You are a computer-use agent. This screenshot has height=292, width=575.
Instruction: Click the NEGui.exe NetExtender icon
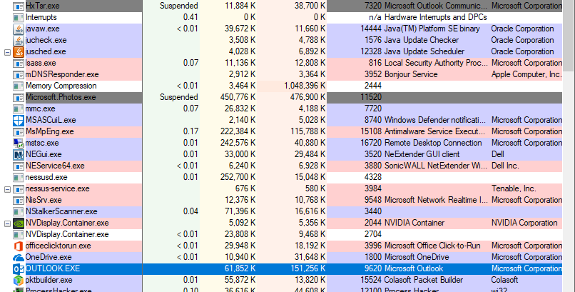click(x=19, y=154)
